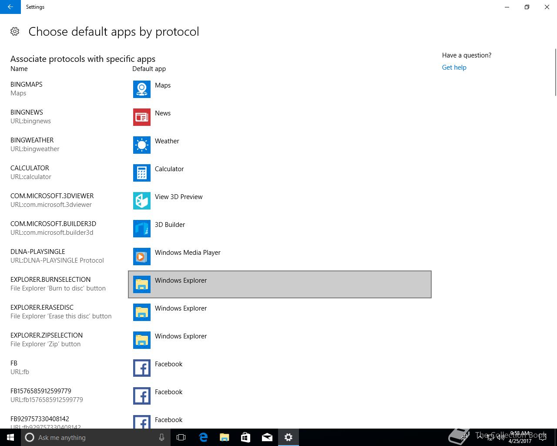Click the Cortana microphone icon
Viewport: 557px width, 446px height.
click(x=161, y=437)
